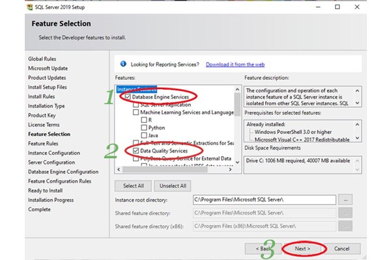Screen dimensions: 391x260
Task: Select the Complete step
Action: (39, 209)
